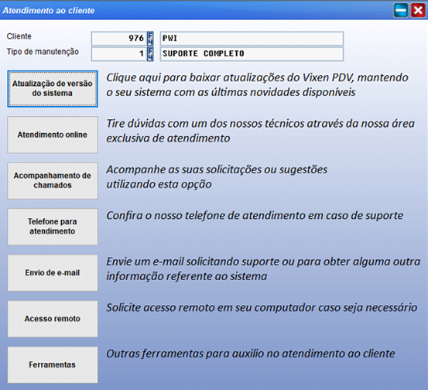Viewport: 428px width, 390px height.
Task: Focus the Tipo de manutenção code field
Action: [x=119, y=53]
